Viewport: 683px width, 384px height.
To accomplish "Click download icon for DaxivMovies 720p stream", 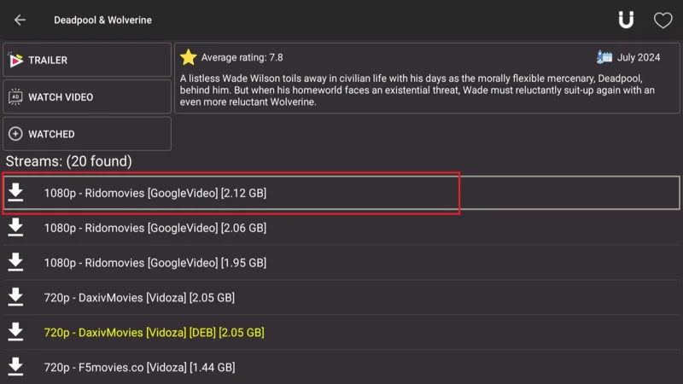I will tap(15, 298).
